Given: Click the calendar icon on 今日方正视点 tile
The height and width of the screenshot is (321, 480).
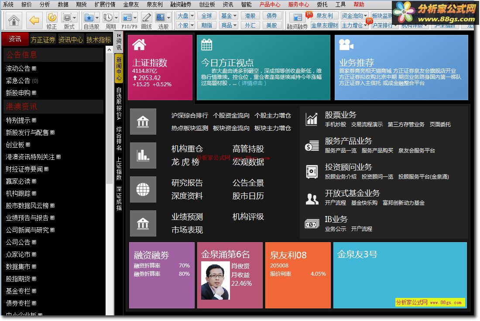Looking at the screenshot, I should pyautogui.click(x=207, y=44).
